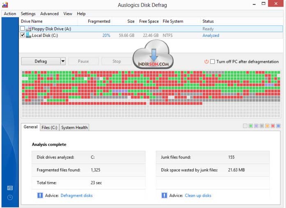Viewport: 286px width, 208px height.
Task: Click the Floppy Disk Drive (A:) icon
Action: pos(28,29)
